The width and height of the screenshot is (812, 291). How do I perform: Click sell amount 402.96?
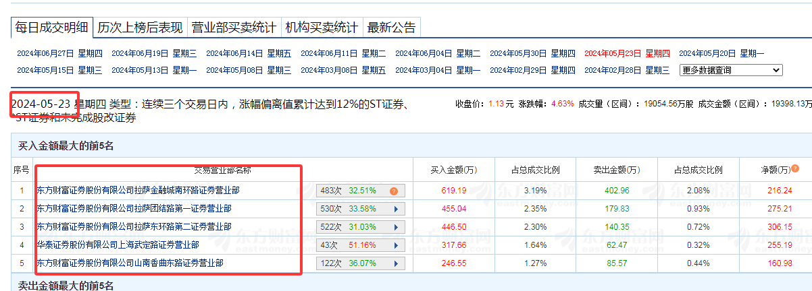click(x=617, y=191)
